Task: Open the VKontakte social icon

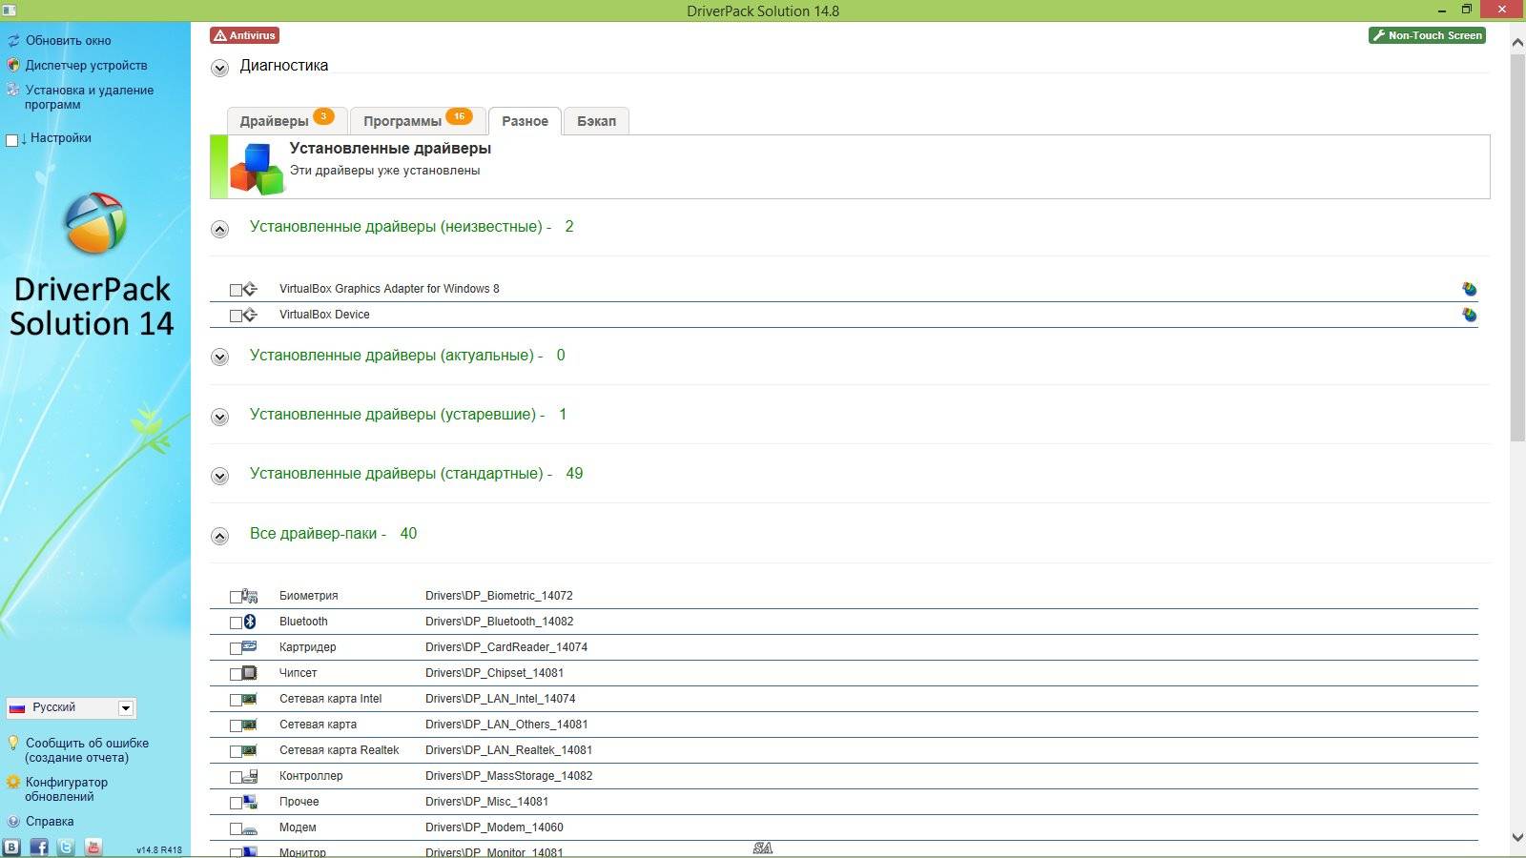Action: [x=11, y=847]
